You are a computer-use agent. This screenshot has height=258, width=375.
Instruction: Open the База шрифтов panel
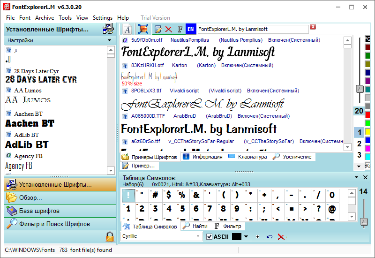pyautogui.click(x=60, y=211)
